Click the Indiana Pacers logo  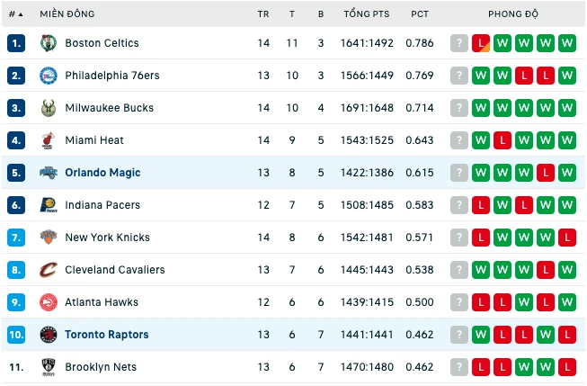pos(49,205)
